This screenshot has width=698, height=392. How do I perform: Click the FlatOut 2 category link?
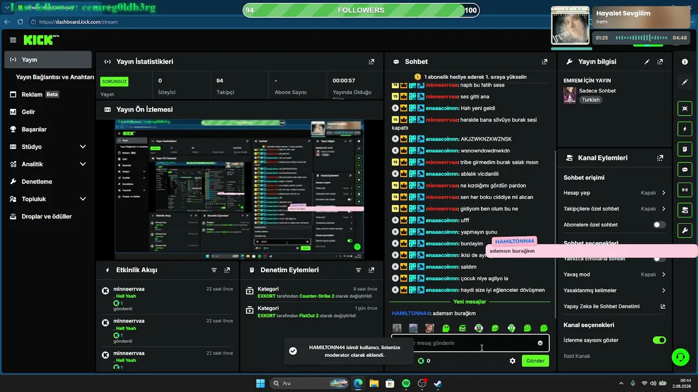309,316
